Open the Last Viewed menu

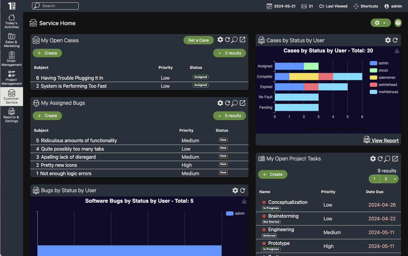[x=333, y=6]
